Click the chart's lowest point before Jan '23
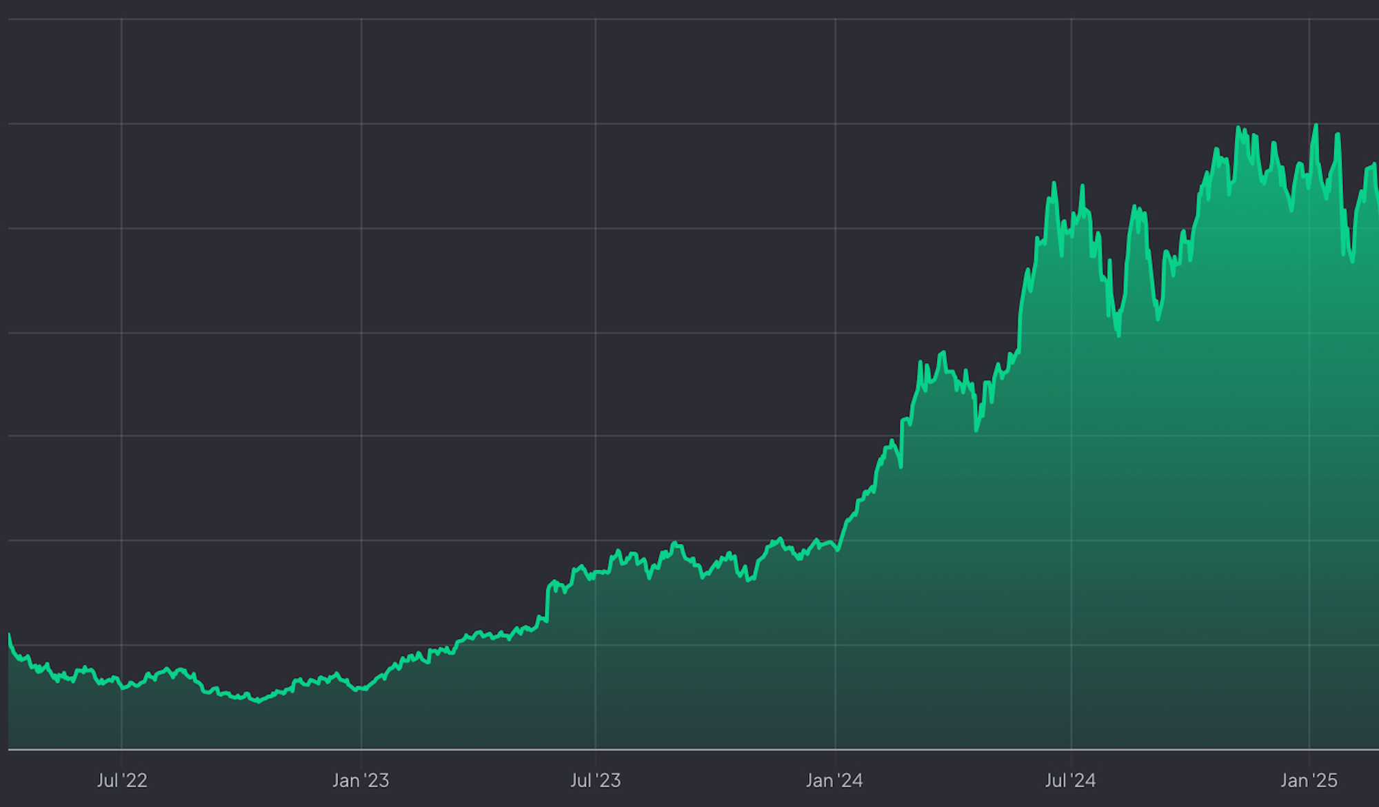Screen dimensions: 1379x807 [x=259, y=702]
